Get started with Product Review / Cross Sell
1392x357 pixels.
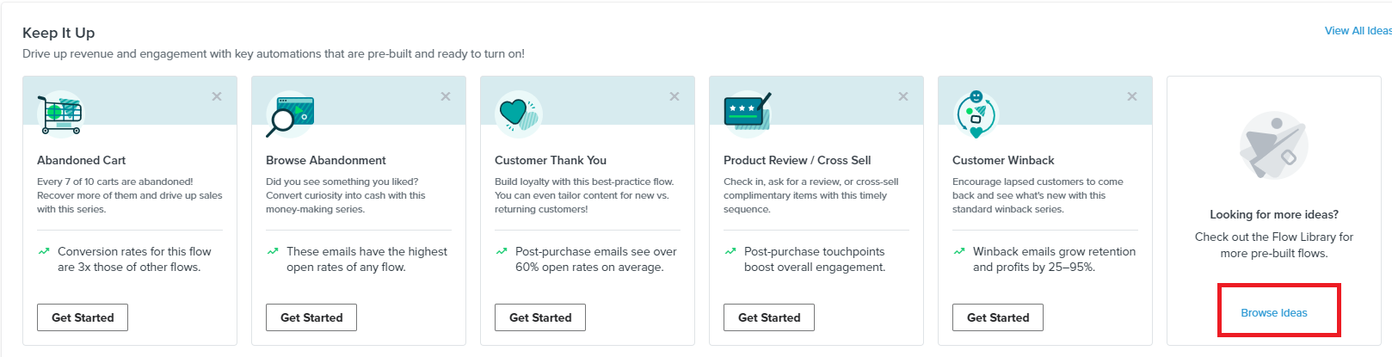pos(769,317)
